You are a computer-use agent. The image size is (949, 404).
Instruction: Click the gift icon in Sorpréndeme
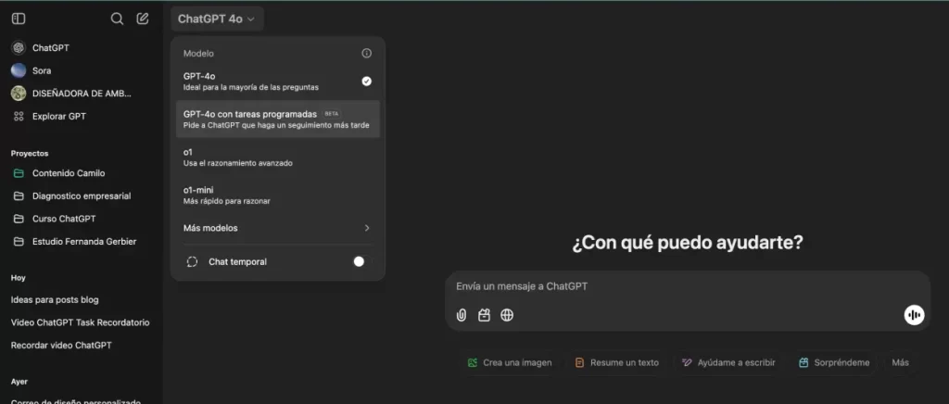pyautogui.click(x=803, y=363)
